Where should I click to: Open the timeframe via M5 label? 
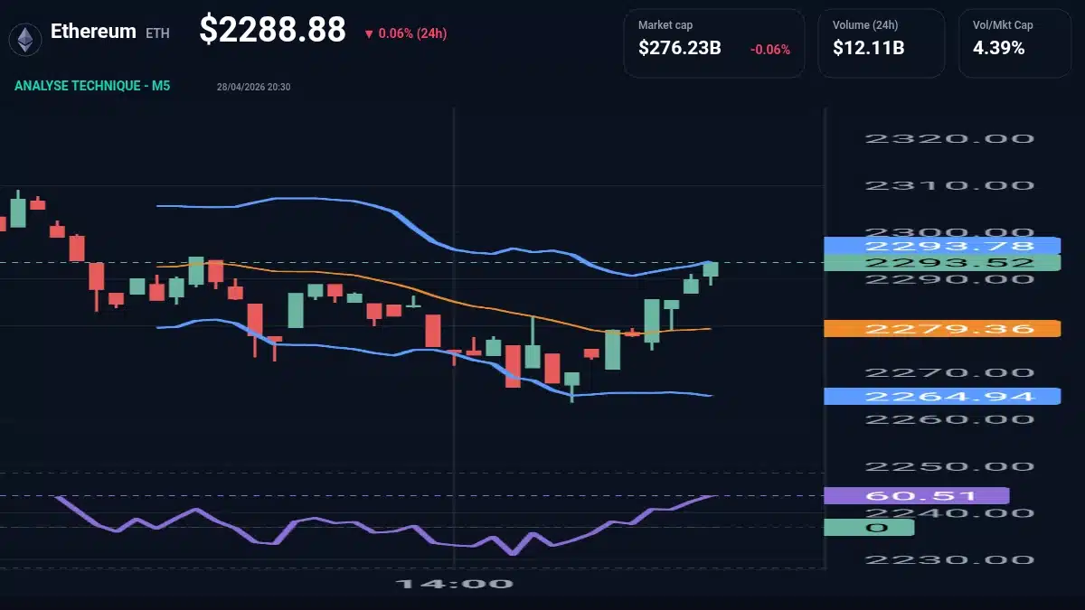click(161, 85)
